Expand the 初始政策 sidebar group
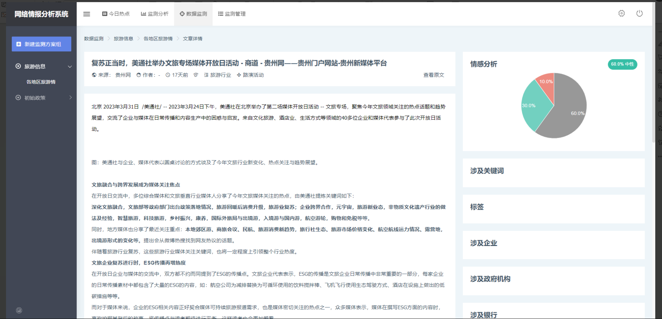This screenshot has width=662, height=319. (41, 97)
